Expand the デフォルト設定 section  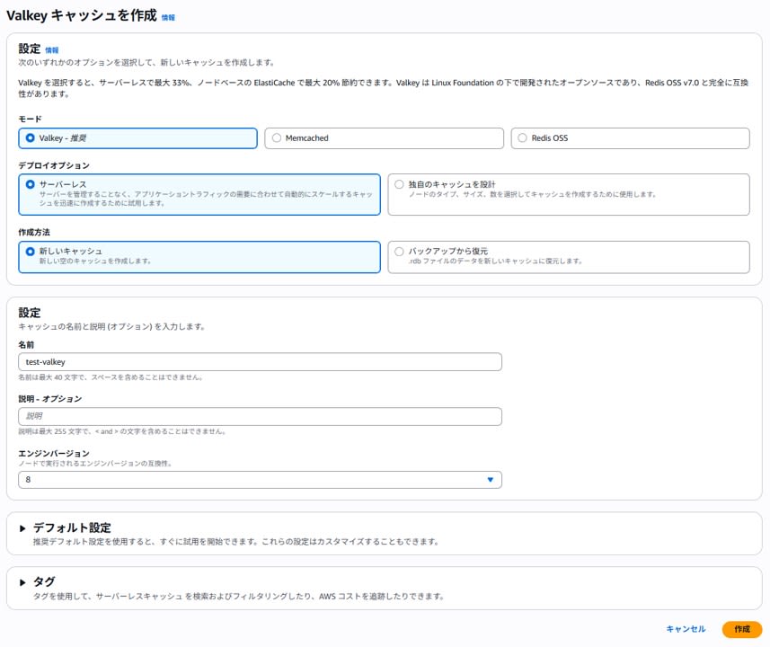click(x=22, y=528)
